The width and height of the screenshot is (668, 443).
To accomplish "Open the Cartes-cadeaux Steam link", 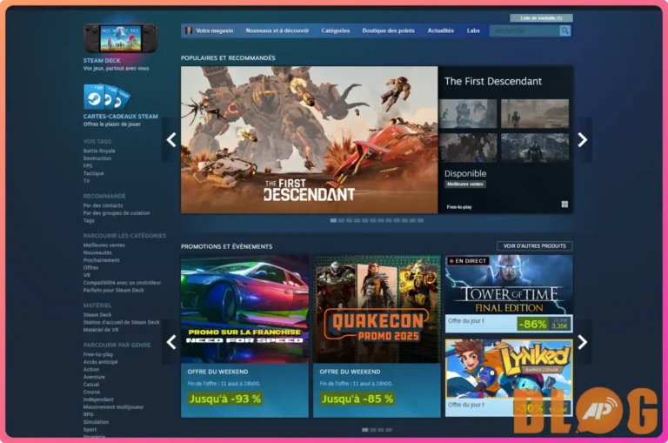I will point(121,117).
